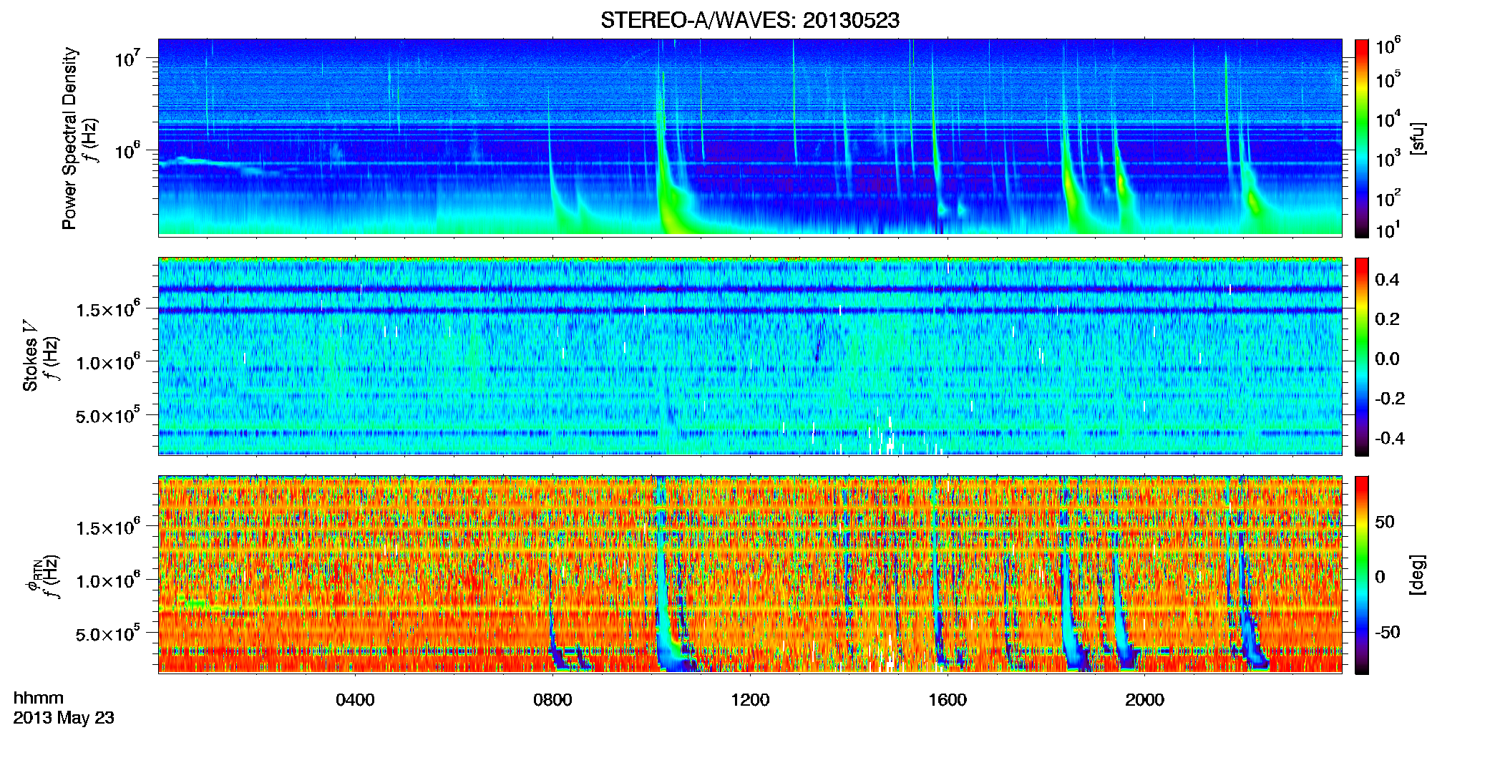Click the phi RTN degree color bar
Viewport: 1500px width, 773px height.
point(1362,575)
